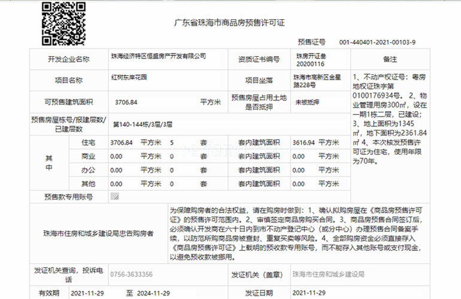Screen dimensions: 461x299
Task: Click developer name 珠海经济特区恒盛房产开发有限公司
Action: tap(159, 56)
